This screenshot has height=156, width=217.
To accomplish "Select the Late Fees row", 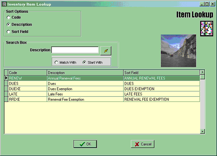I will click(x=102, y=94).
